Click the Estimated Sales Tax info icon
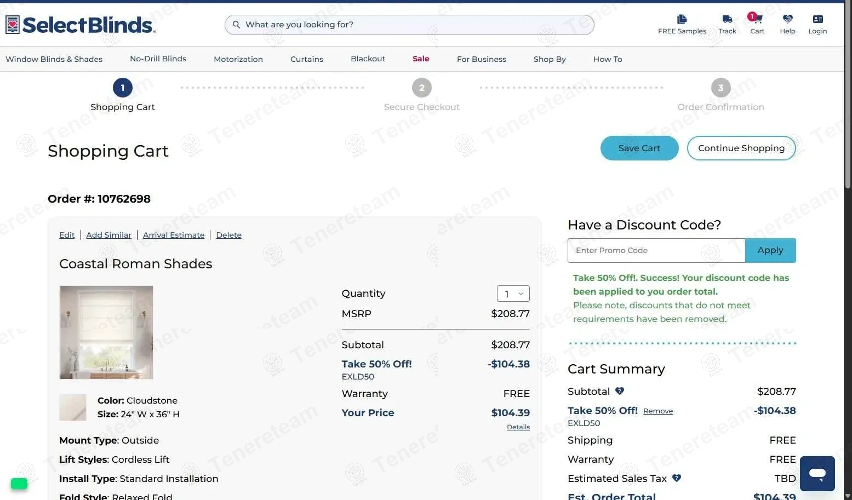Image resolution: width=852 pixels, height=500 pixels. click(677, 478)
